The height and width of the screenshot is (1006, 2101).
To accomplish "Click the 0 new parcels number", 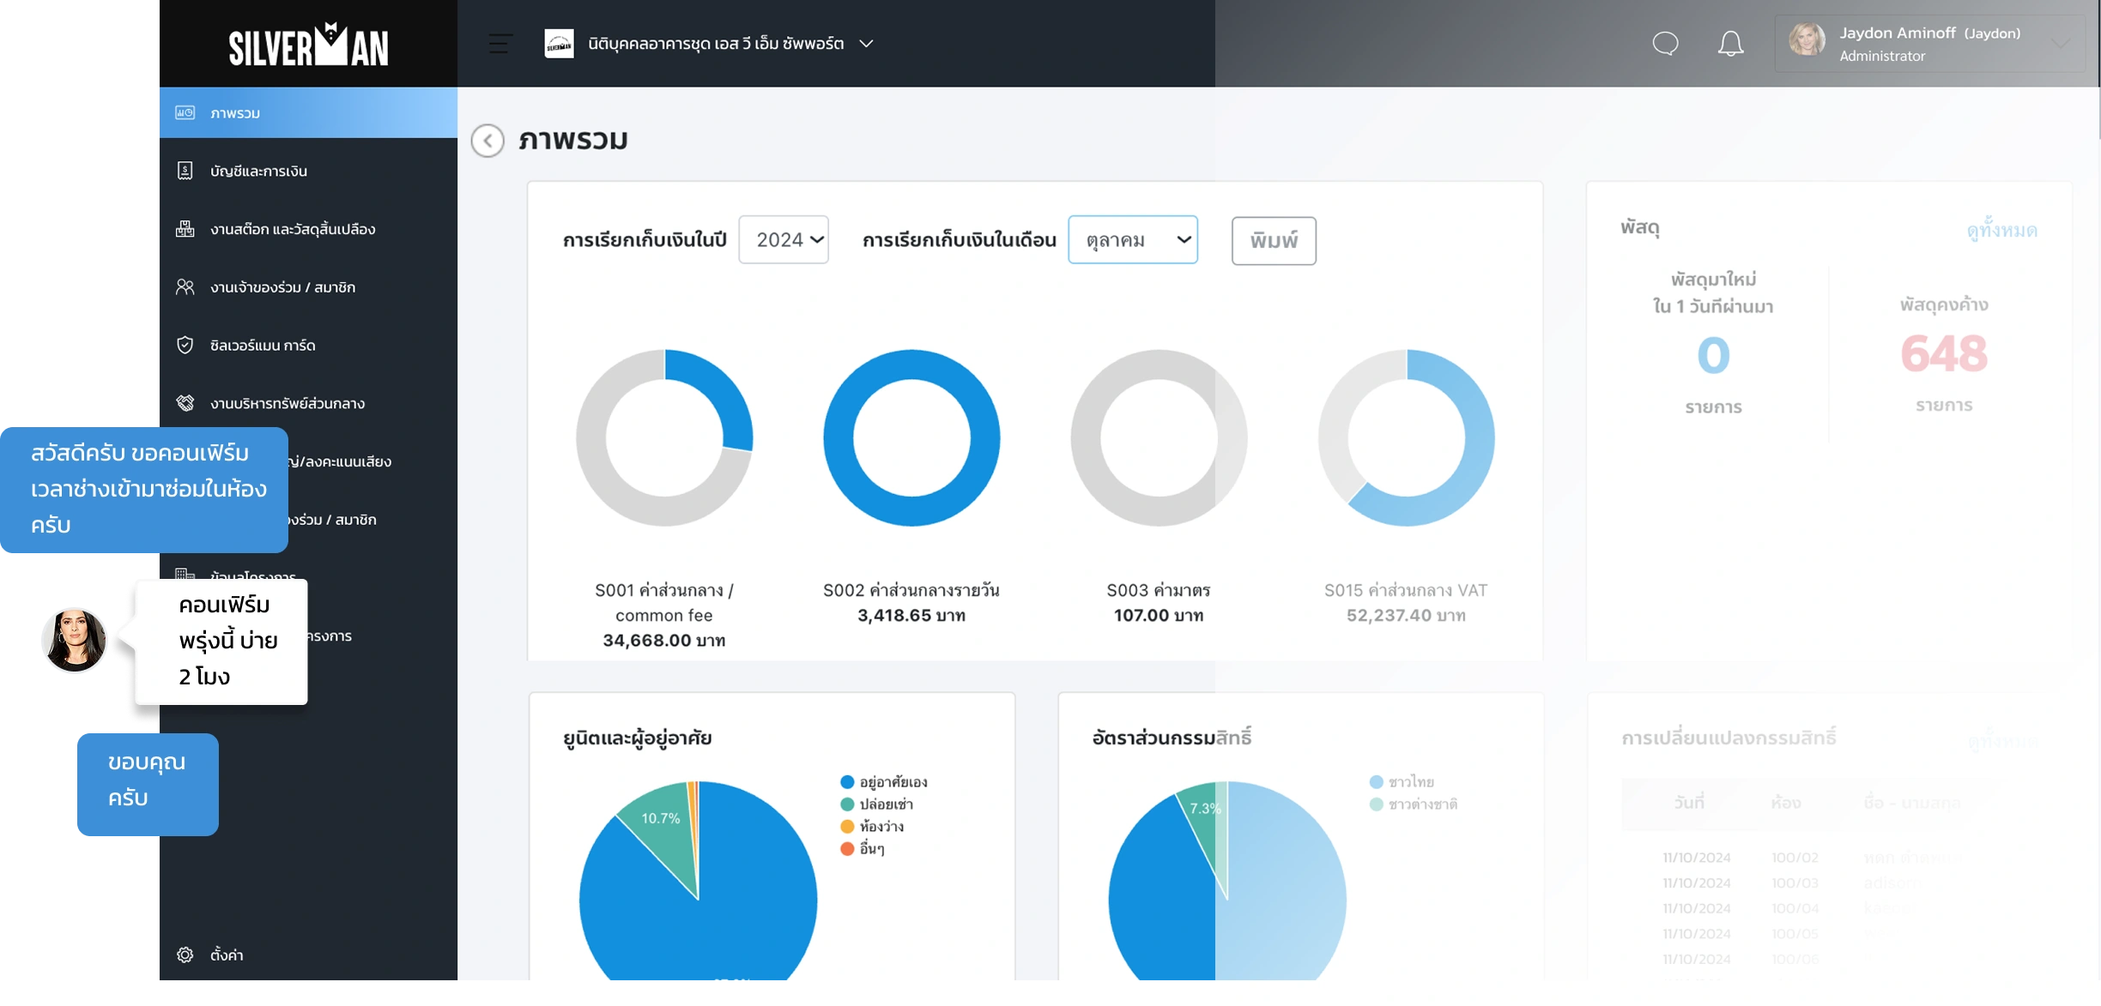I will click(x=1713, y=355).
